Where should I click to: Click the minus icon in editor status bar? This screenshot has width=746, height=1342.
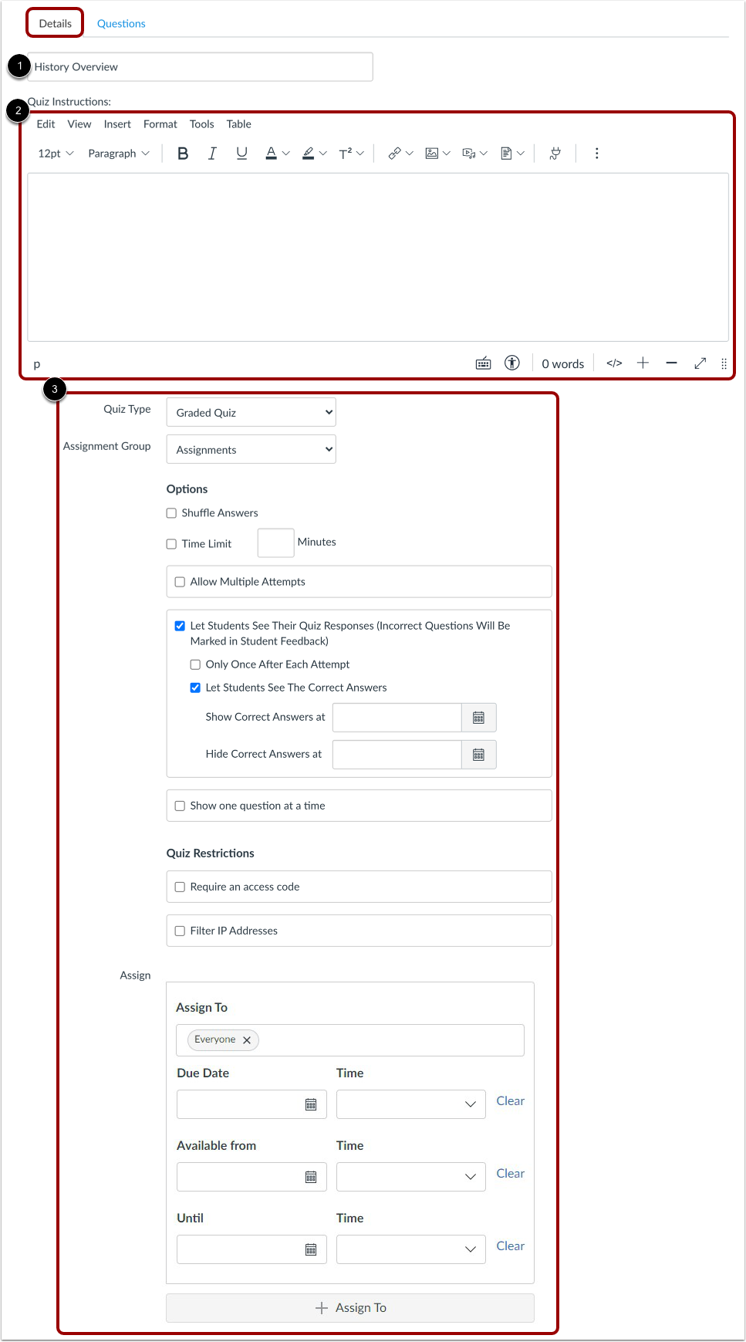tap(671, 363)
